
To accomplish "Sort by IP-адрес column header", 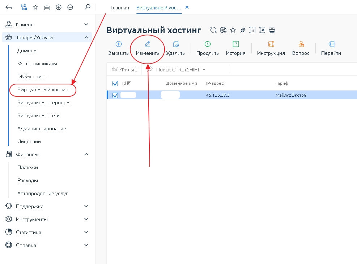I will coord(215,83).
